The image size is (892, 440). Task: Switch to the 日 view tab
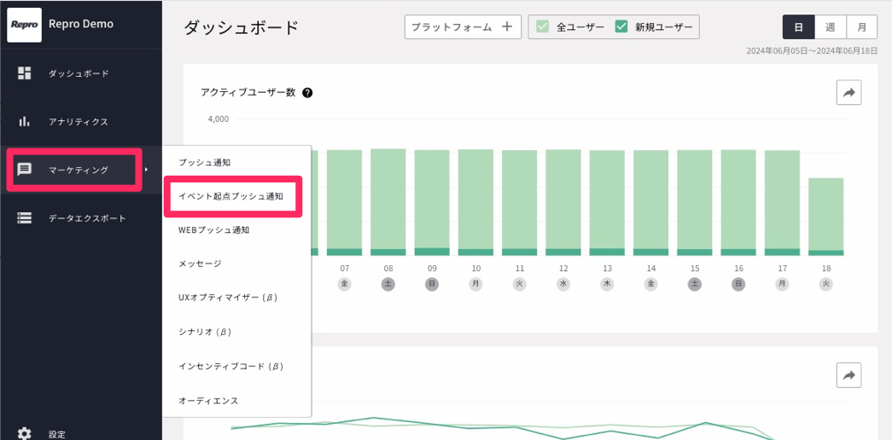799,26
